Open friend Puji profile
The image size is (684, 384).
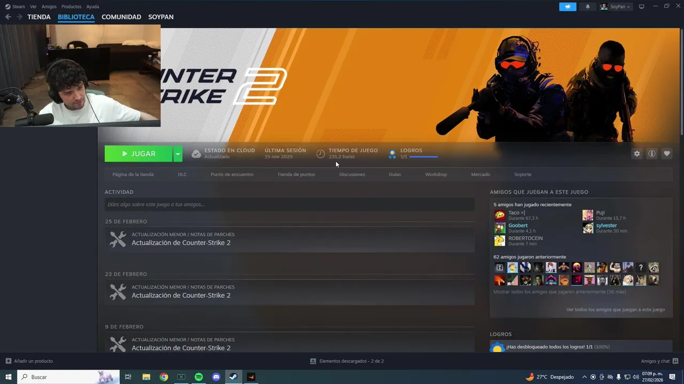[601, 213]
